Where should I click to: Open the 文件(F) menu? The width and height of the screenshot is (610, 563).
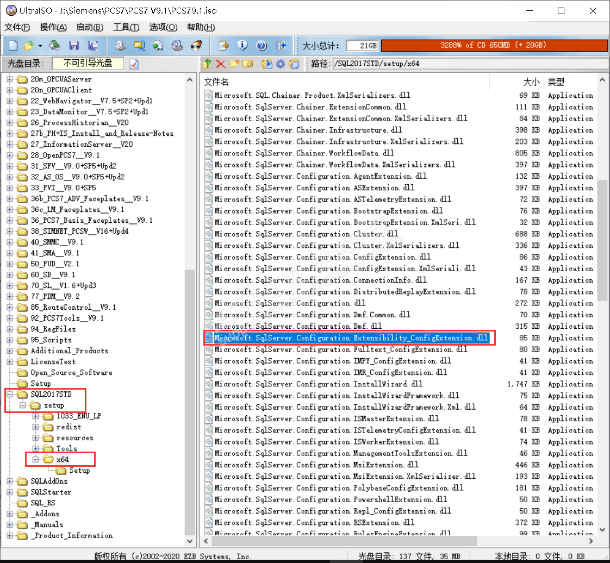[x=17, y=27]
